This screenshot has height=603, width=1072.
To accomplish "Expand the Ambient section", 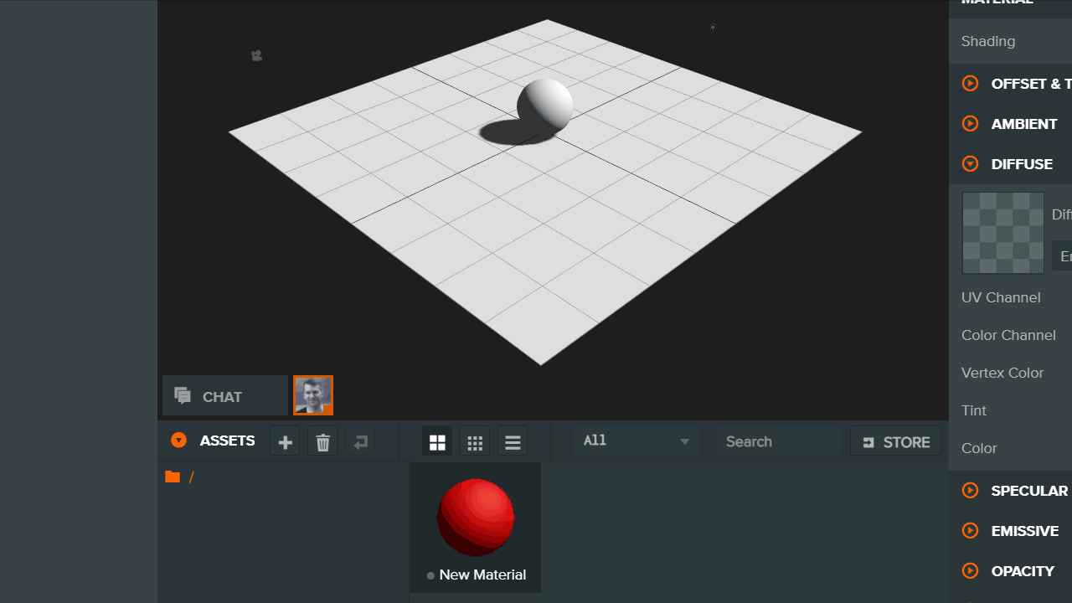I will click(971, 124).
